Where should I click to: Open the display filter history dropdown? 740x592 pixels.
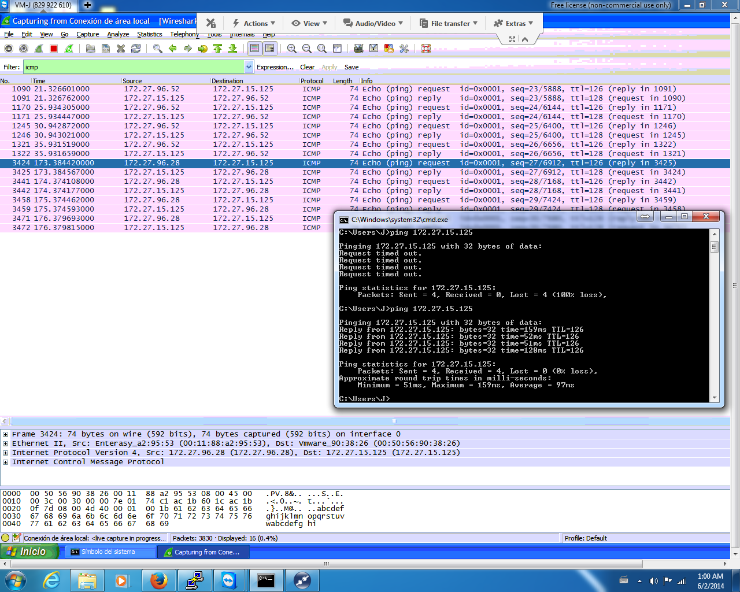coord(249,67)
